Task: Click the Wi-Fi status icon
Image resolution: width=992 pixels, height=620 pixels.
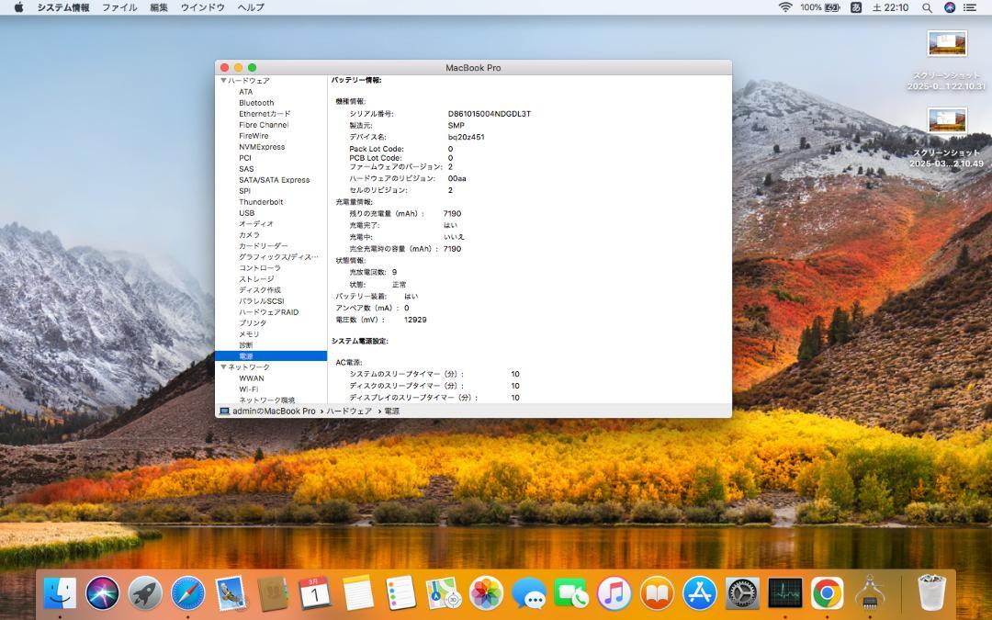Action: tap(785, 7)
